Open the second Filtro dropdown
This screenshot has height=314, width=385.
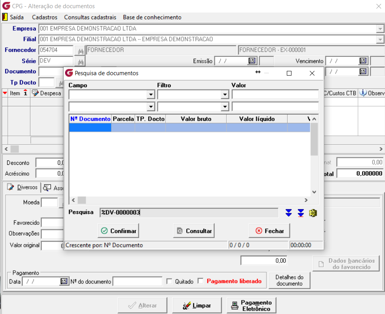tap(225, 106)
